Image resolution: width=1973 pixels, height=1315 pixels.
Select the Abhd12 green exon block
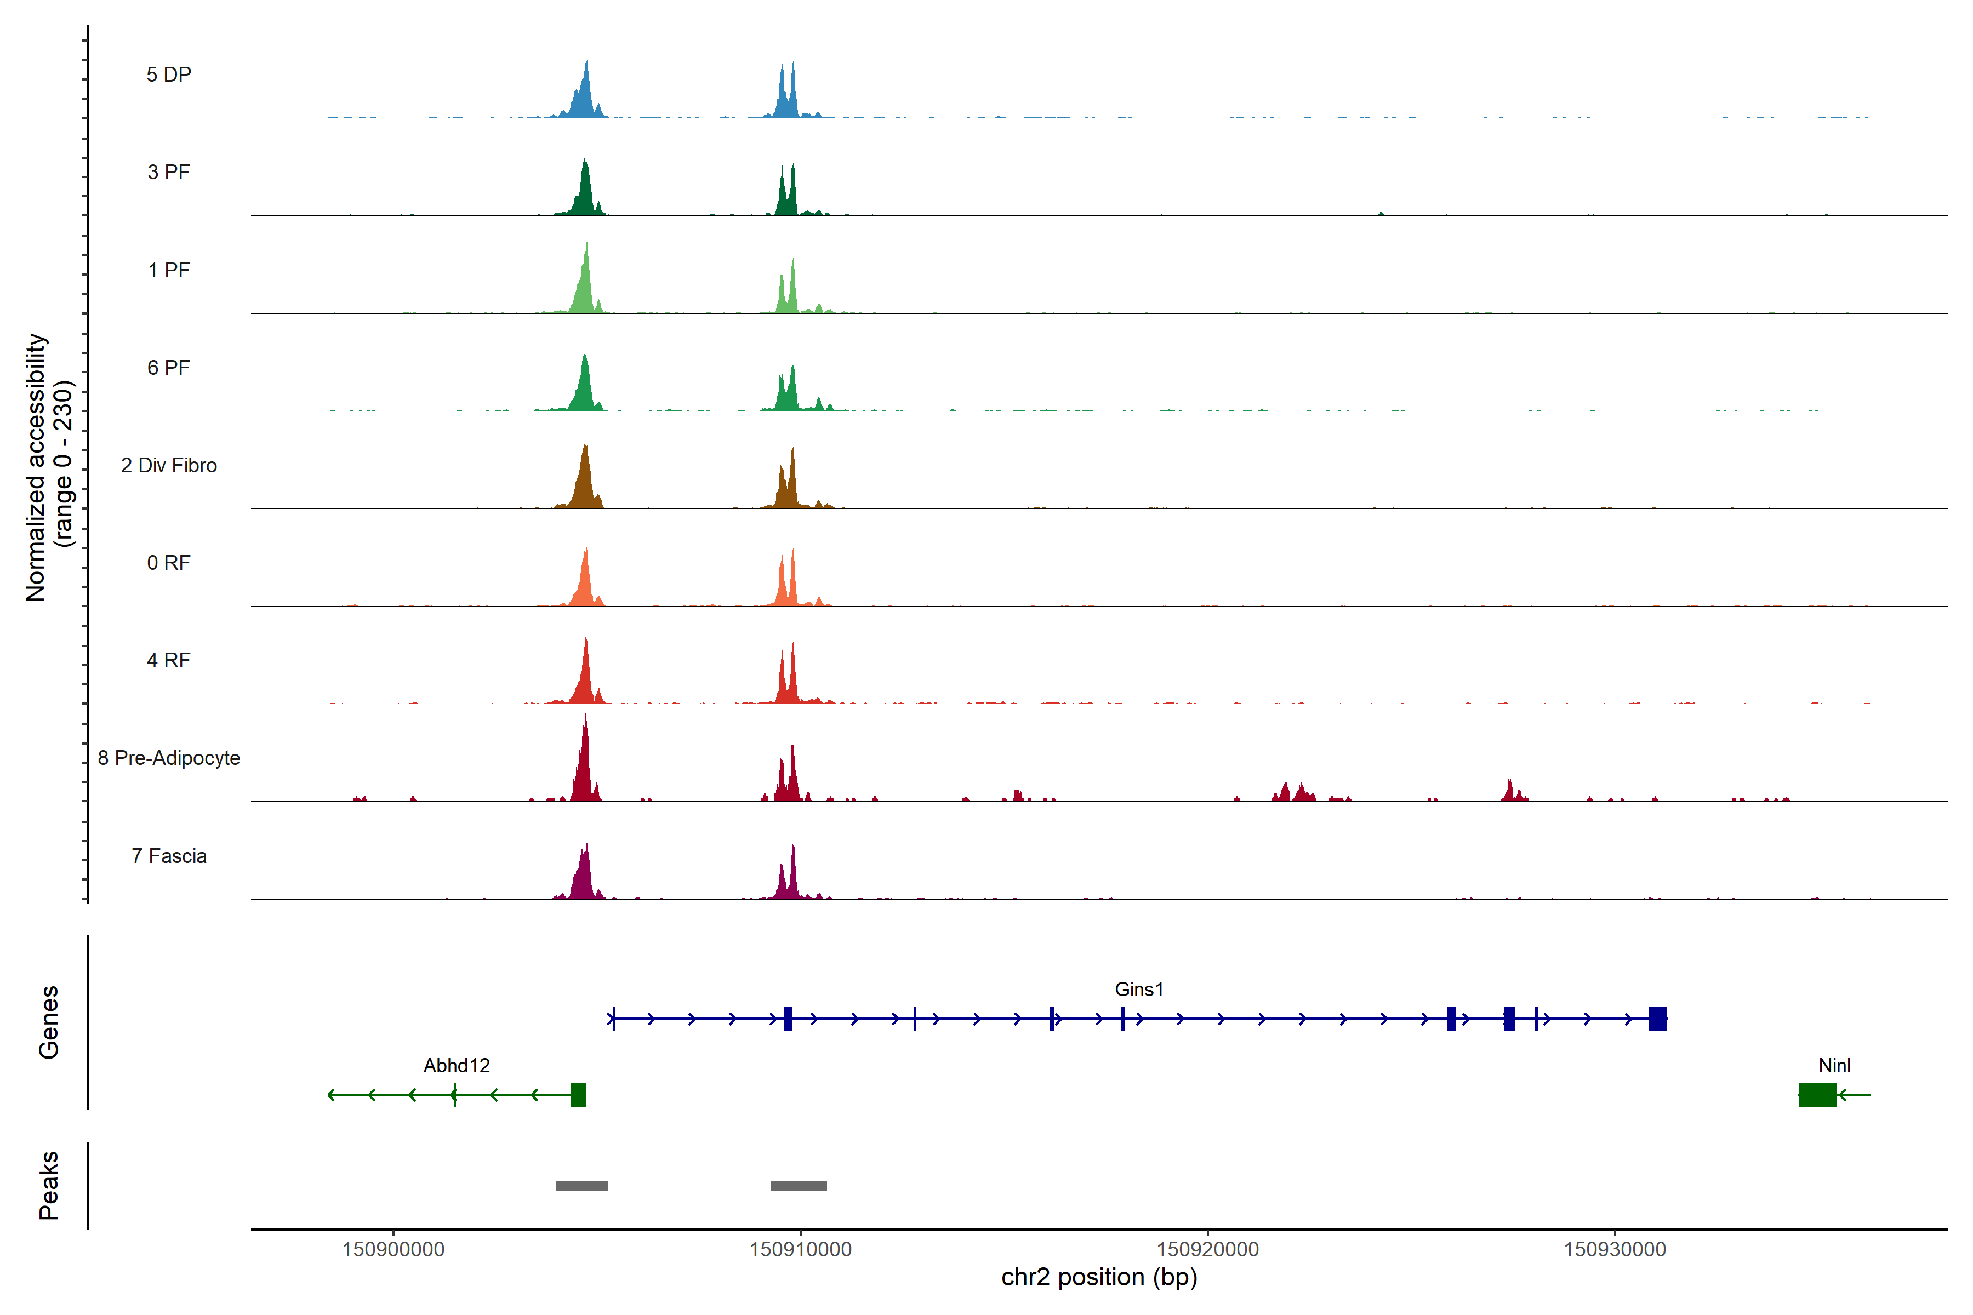click(578, 1094)
